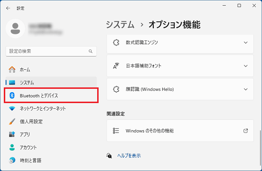Viewport: 262px width, 171px height.
Task: Open アカウント settings category
Action: coord(51,147)
